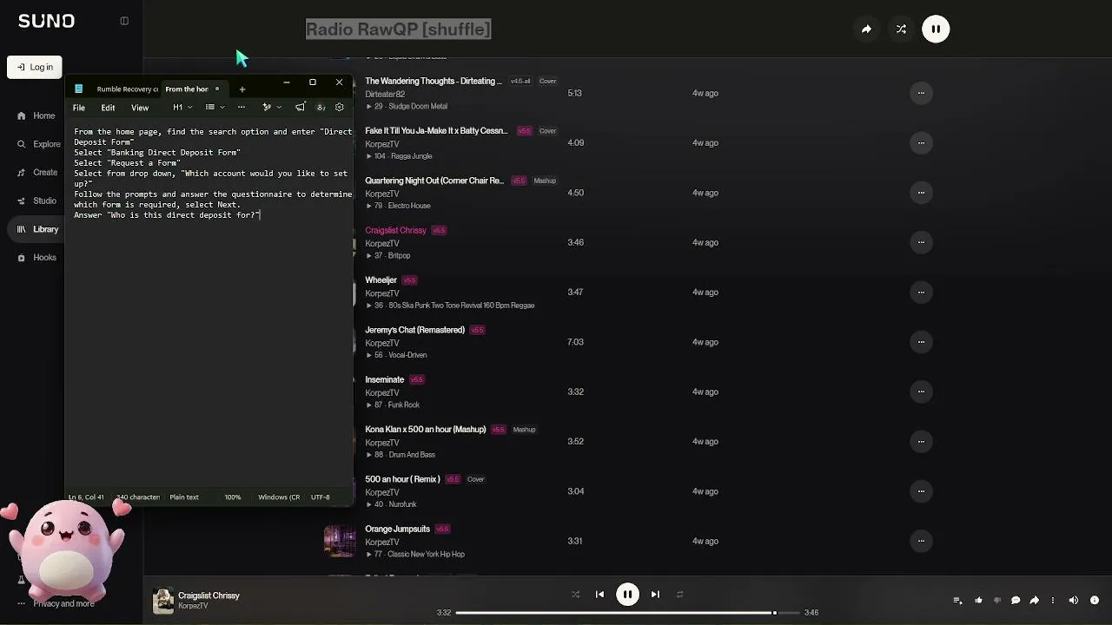Click the Log in button
1112x625 pixels.
[35, 67]
